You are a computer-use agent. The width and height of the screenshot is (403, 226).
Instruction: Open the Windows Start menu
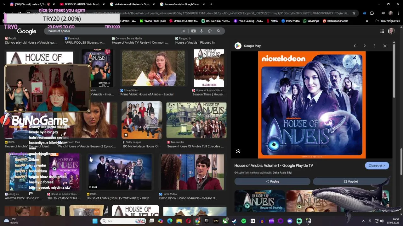(95, 221)
